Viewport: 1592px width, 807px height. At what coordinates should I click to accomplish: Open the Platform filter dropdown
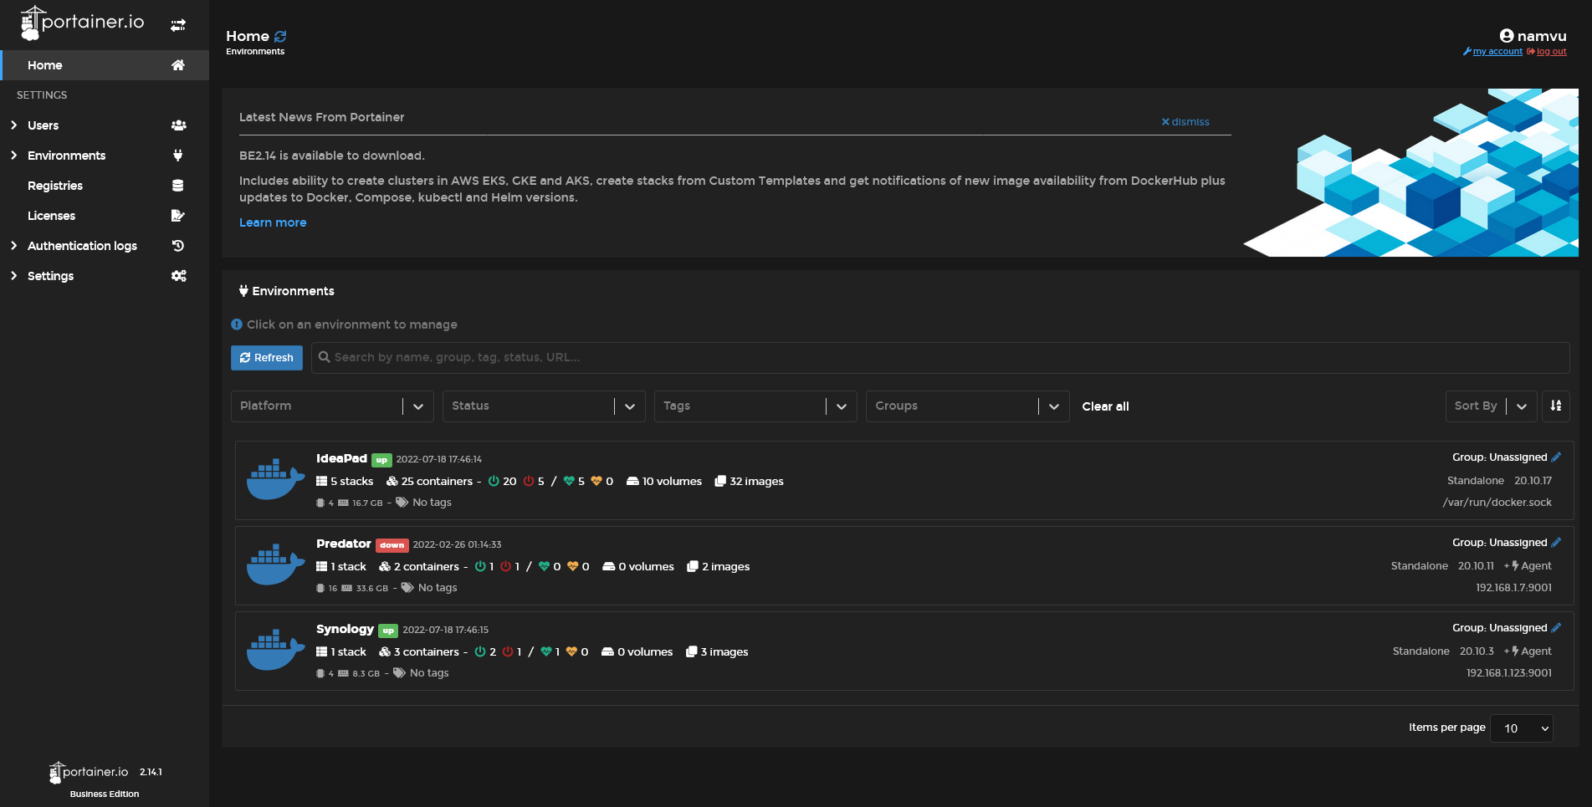[x=332, y=406]
